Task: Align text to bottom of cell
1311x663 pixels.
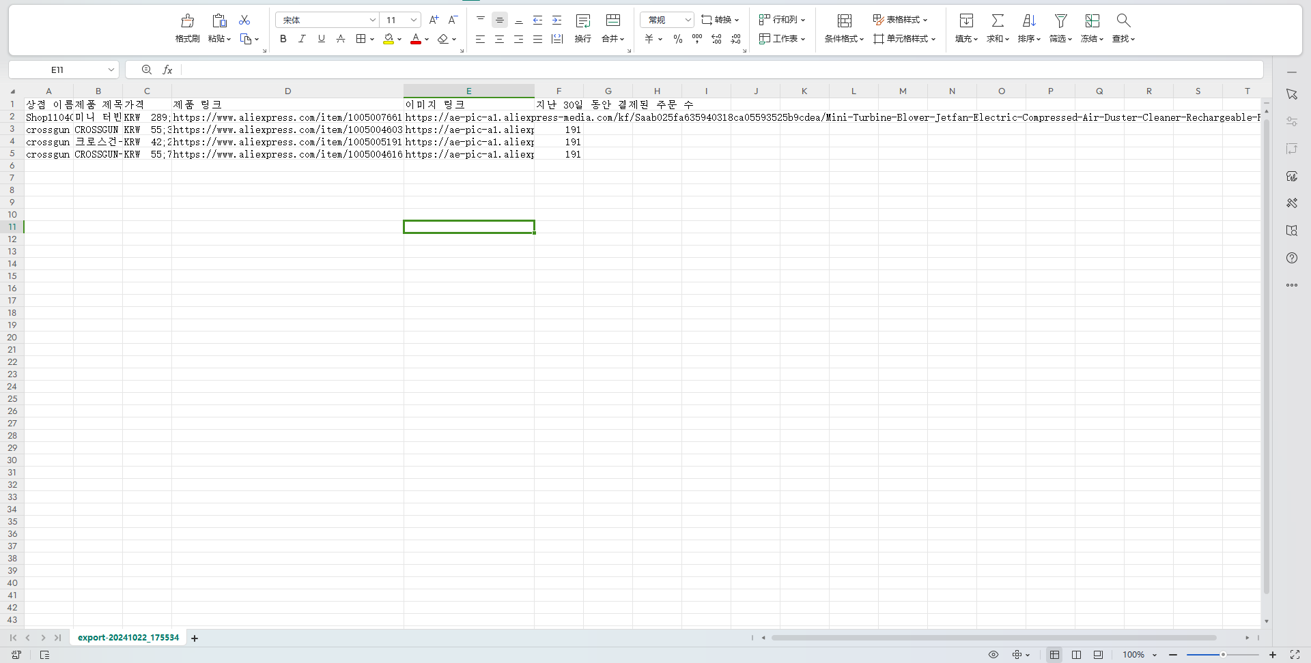Action: (x=519, y=20)
